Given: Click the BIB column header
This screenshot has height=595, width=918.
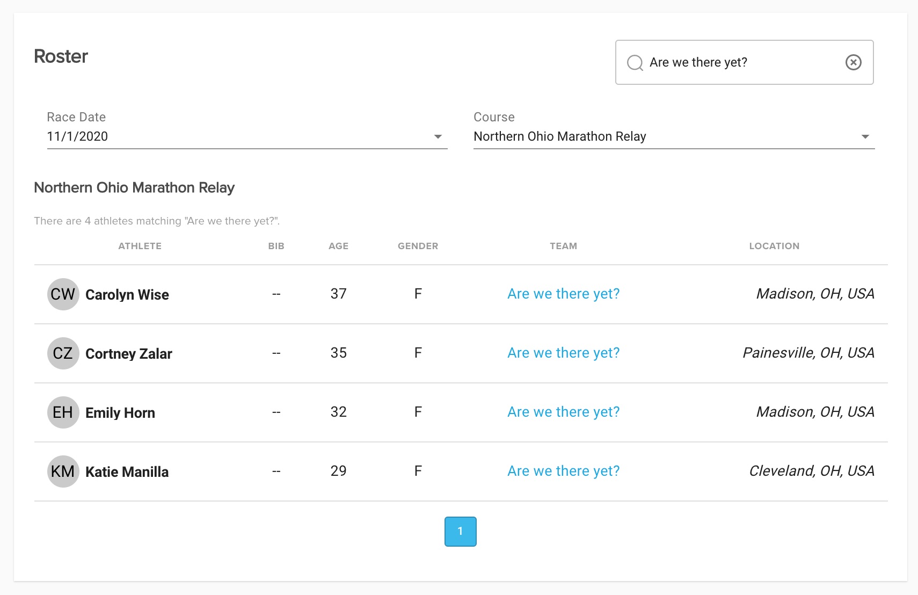Looking at the screenshot, I should point(276,246).
